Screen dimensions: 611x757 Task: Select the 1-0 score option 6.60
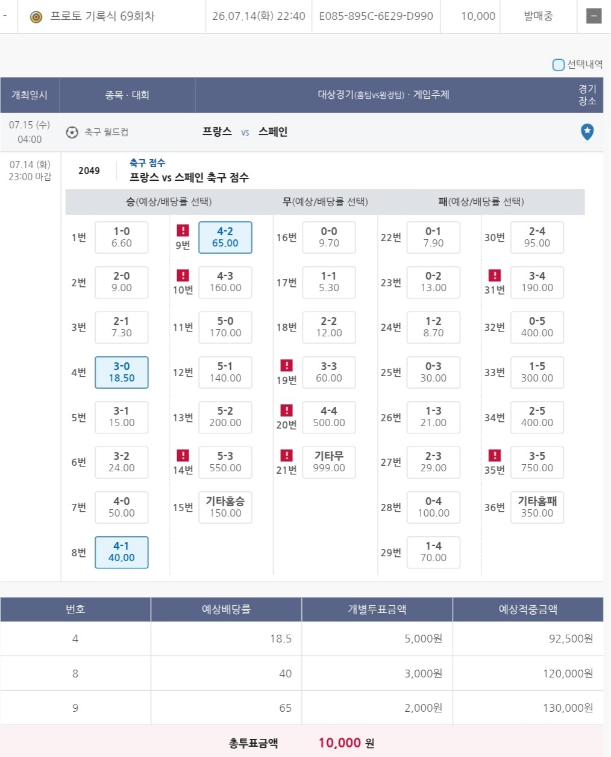pyautogui.click(x=122, y=237)
